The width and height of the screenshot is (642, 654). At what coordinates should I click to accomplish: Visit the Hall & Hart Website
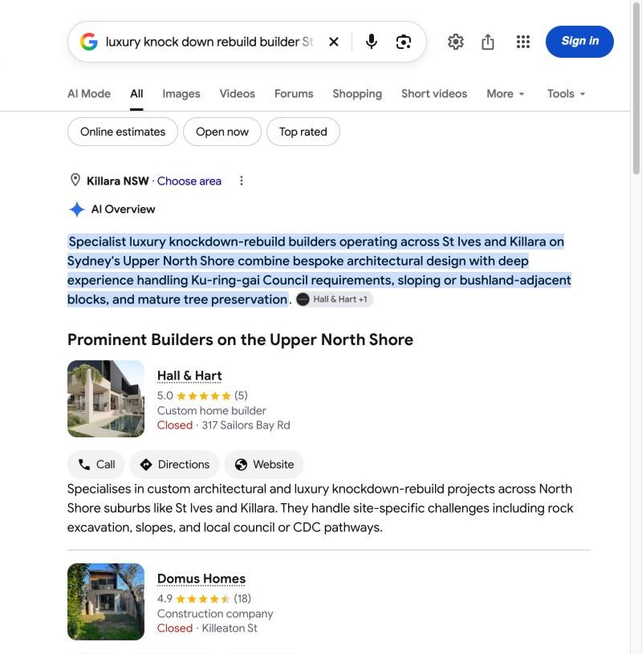(x=264, y=465)
